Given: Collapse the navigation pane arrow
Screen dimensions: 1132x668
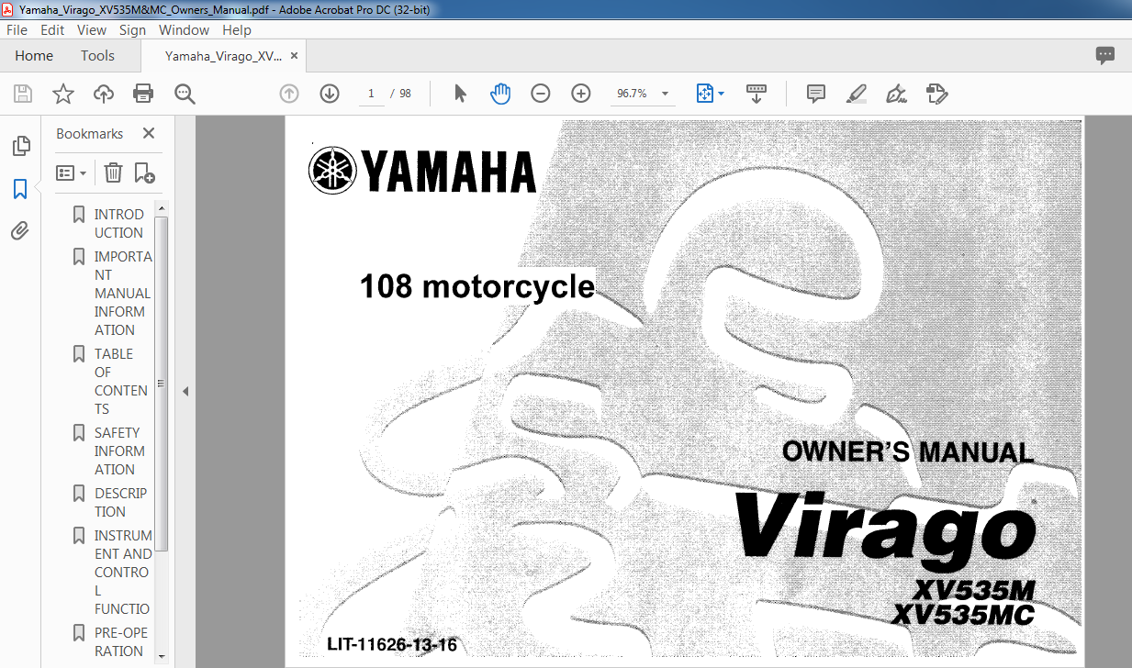Looking at the screenshot, I should [185, 392].
